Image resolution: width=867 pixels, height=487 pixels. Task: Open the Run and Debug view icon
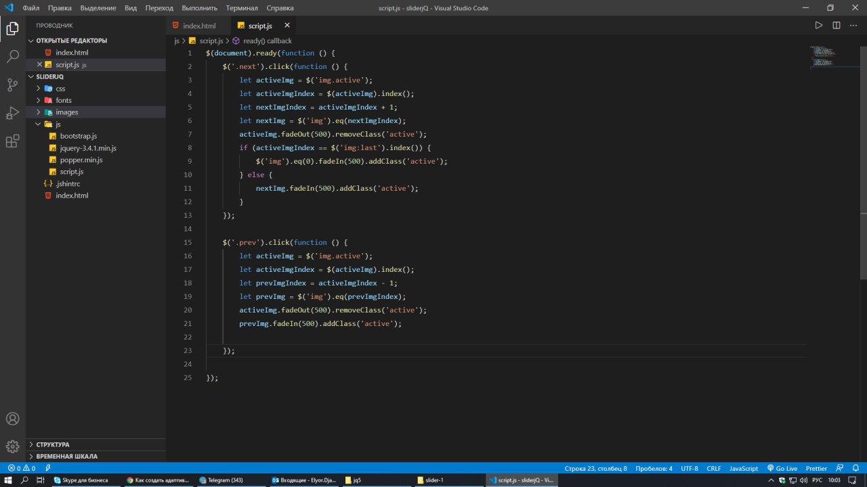coord(12,113)
